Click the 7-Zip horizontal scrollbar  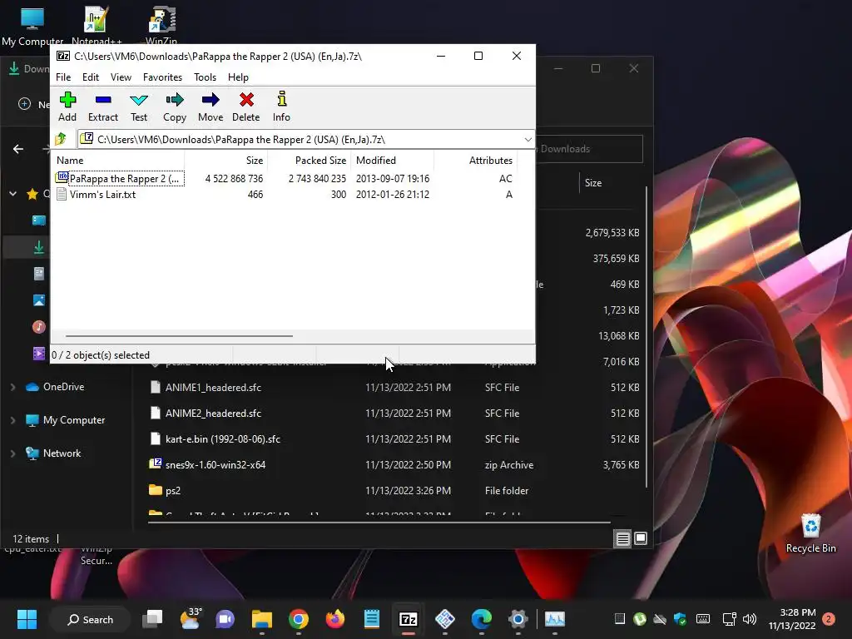pos(180,336)
